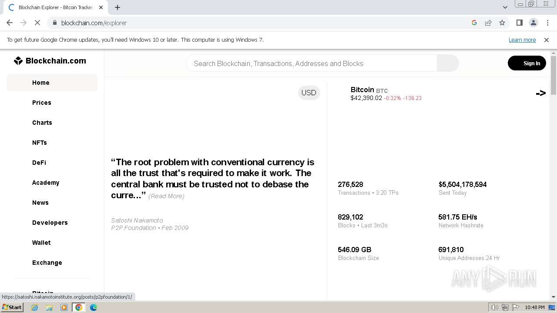Open the Chrome side panel

point(519,23)
